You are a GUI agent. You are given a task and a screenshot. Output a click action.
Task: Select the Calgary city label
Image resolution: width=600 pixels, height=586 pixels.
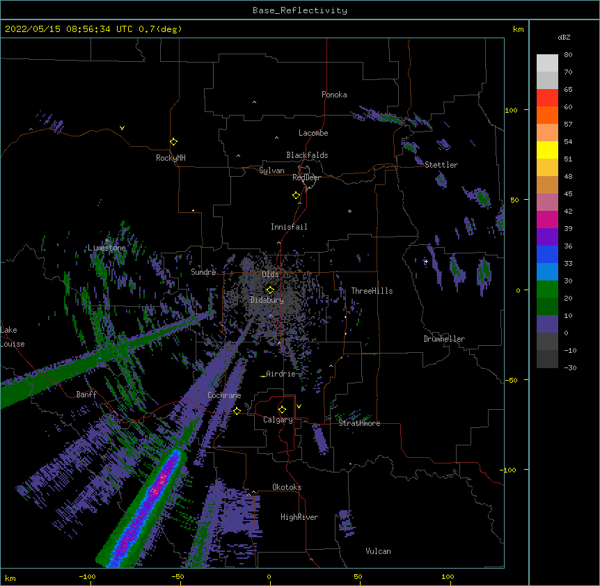[278, 420]
